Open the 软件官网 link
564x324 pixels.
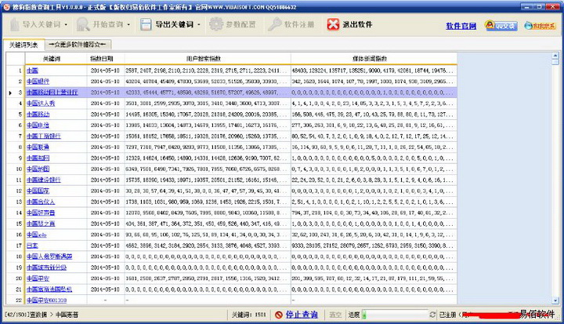461,26
